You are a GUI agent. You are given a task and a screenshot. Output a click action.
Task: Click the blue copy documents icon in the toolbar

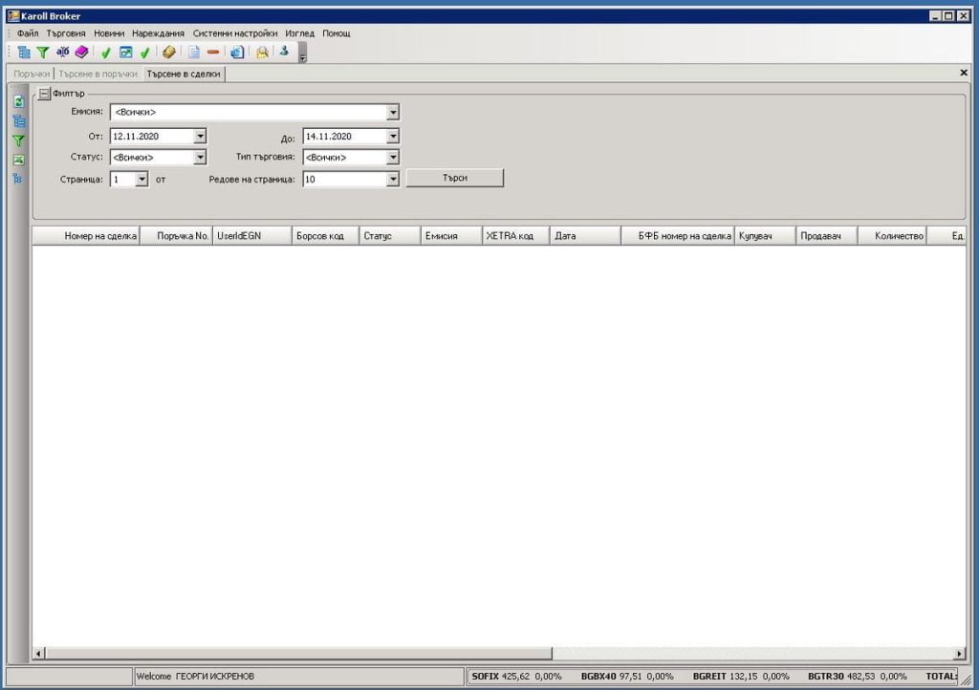237,53
